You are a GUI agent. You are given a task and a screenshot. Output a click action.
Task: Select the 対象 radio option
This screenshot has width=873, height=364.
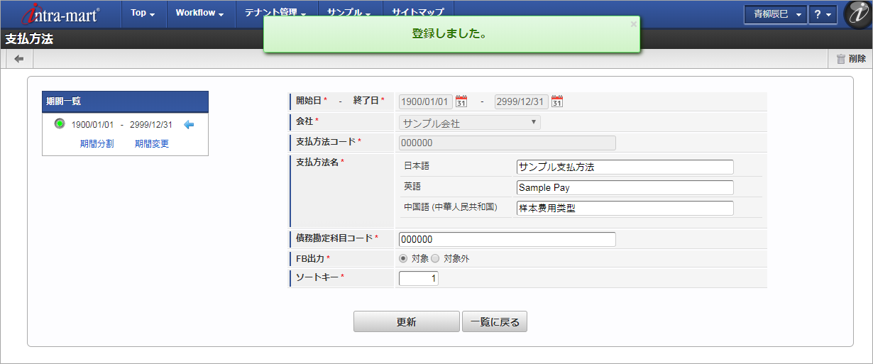[x=403, y=258]
